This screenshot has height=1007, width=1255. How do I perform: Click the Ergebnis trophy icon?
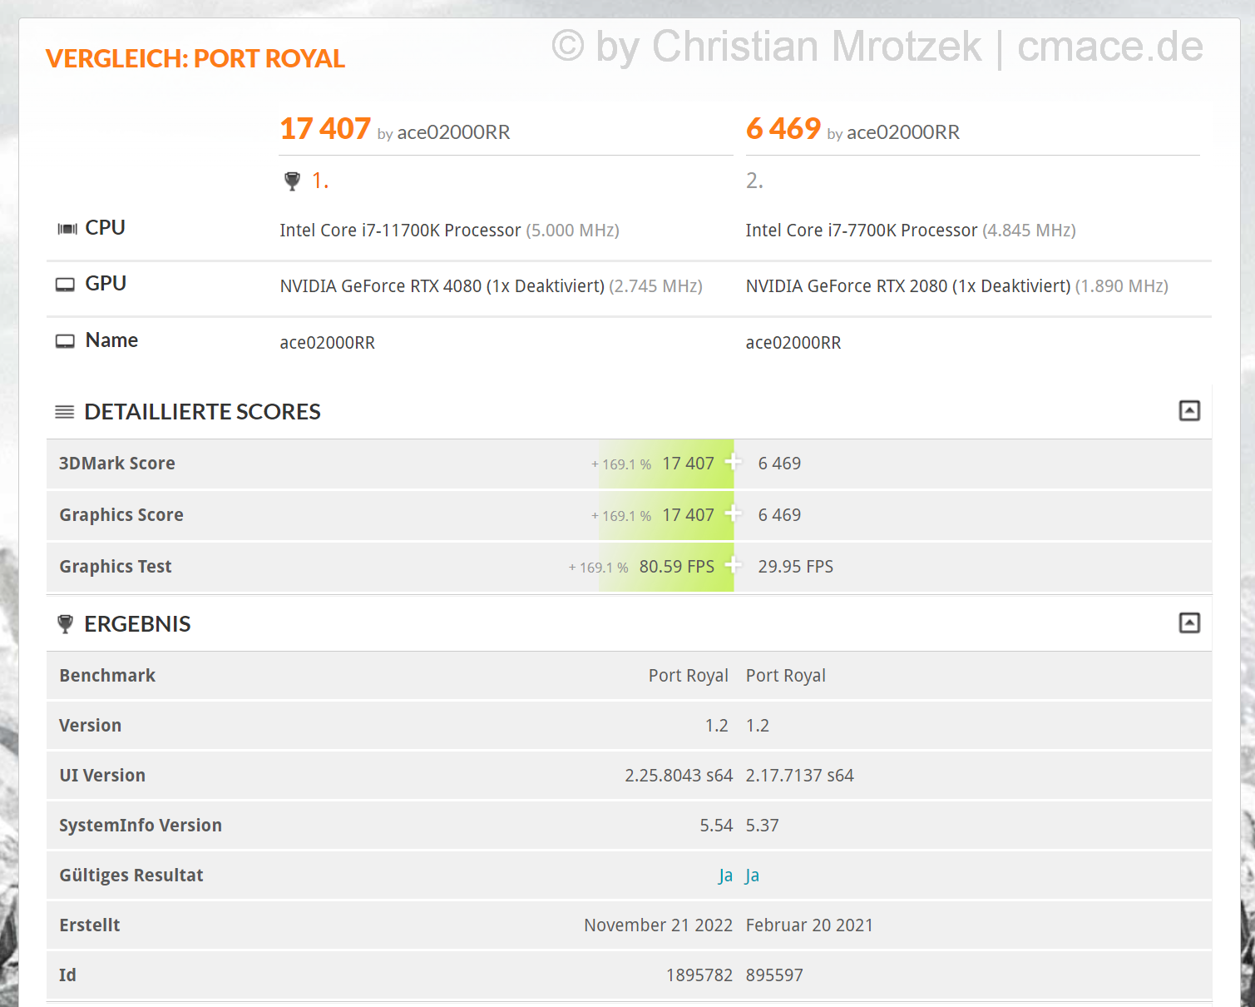click(x=65, y=624)
